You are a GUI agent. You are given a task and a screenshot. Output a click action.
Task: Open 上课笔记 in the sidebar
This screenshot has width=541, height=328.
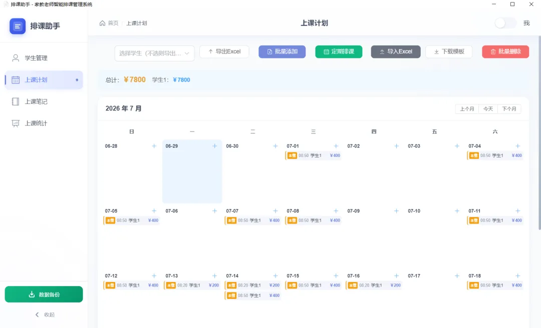pyautogui.click(x=44, y=101)
